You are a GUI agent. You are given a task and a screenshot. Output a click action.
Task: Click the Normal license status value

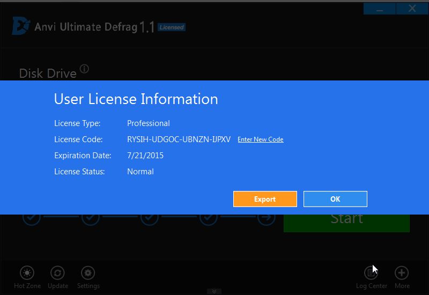(x=140, y=172)
